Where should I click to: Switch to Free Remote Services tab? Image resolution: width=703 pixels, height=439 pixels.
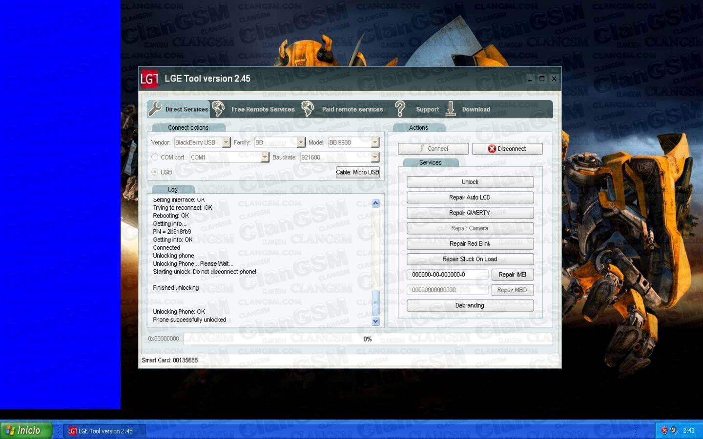point(254,109)
